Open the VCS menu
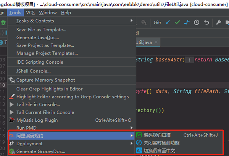 point(30,13)
